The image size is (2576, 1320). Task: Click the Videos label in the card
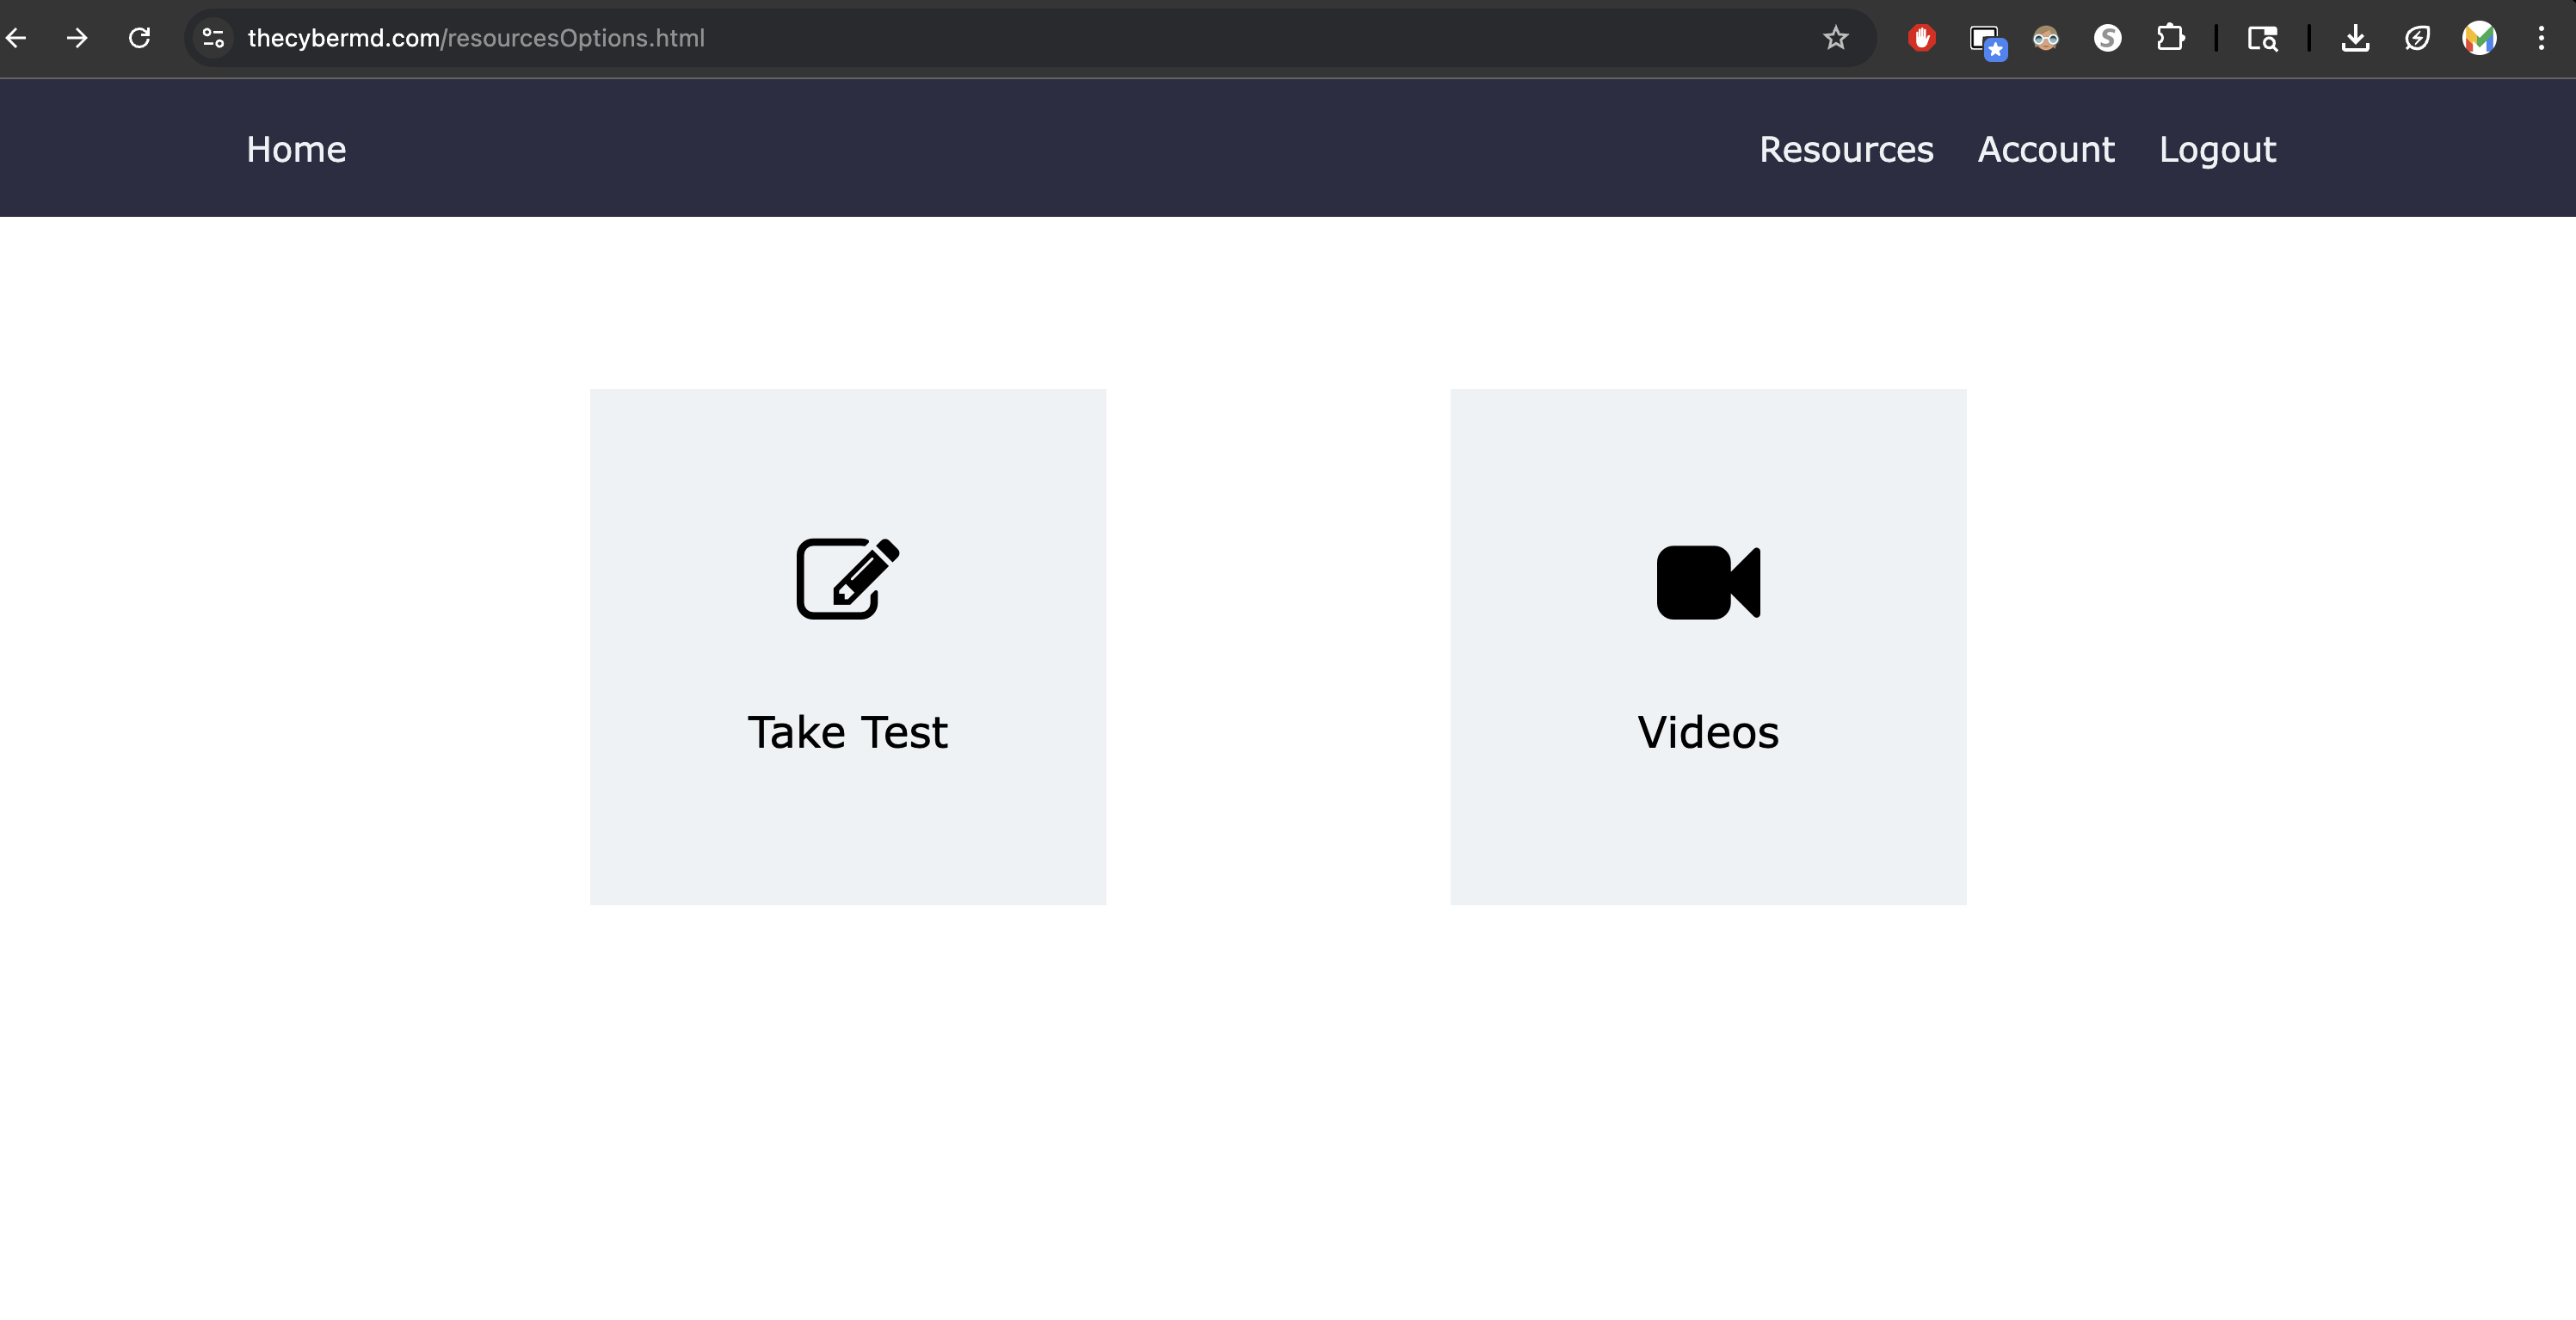[1707, 732]
